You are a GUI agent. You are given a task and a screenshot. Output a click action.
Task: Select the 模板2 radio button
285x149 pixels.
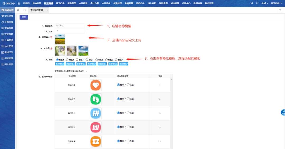pos(67,60)
